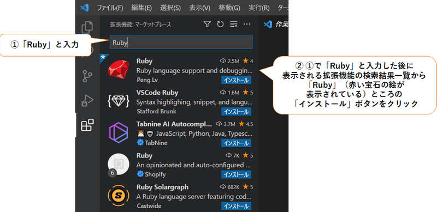This screenshot has height=212, width=437.
Task: Select the Ruby Solargraph title
Action: 162,187
